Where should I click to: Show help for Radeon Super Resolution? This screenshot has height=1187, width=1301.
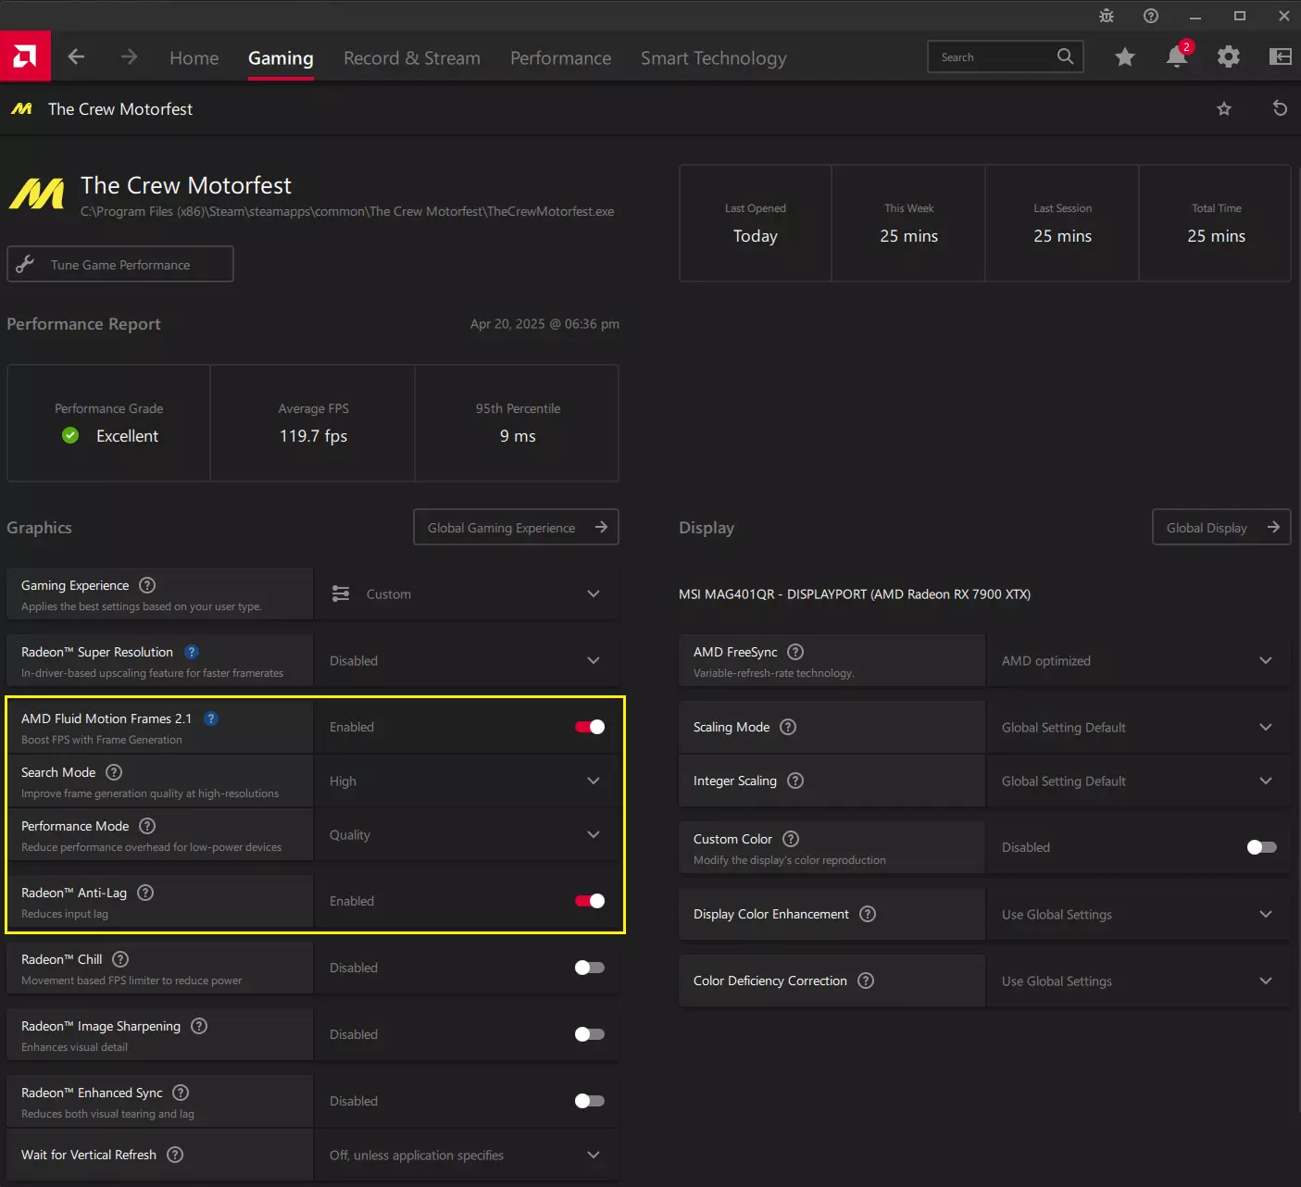pos(192,652)
